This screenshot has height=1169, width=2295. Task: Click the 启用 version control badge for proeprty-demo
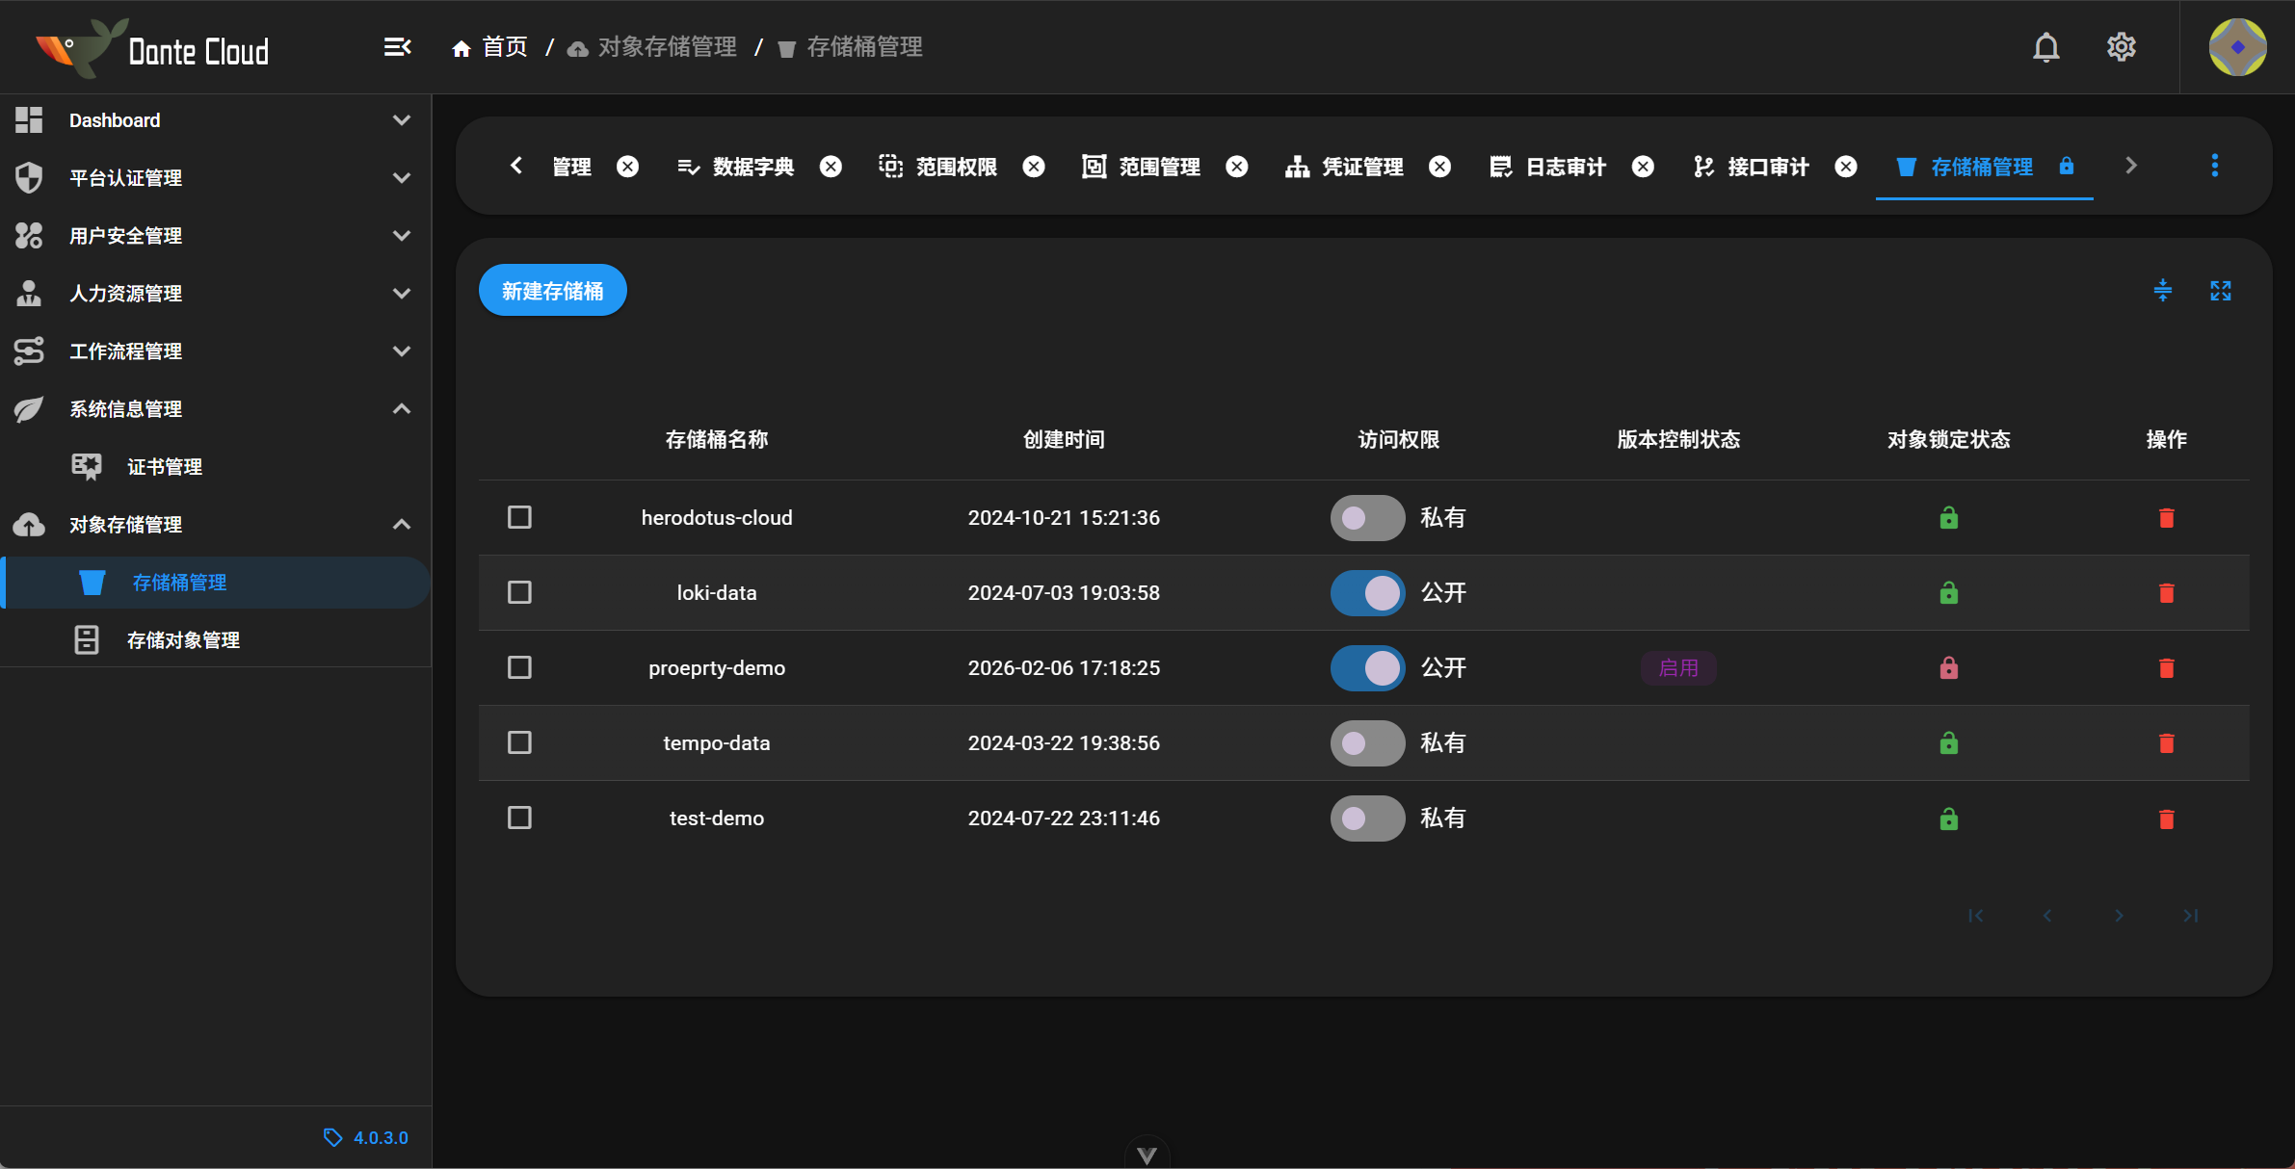coord(1676,667)
